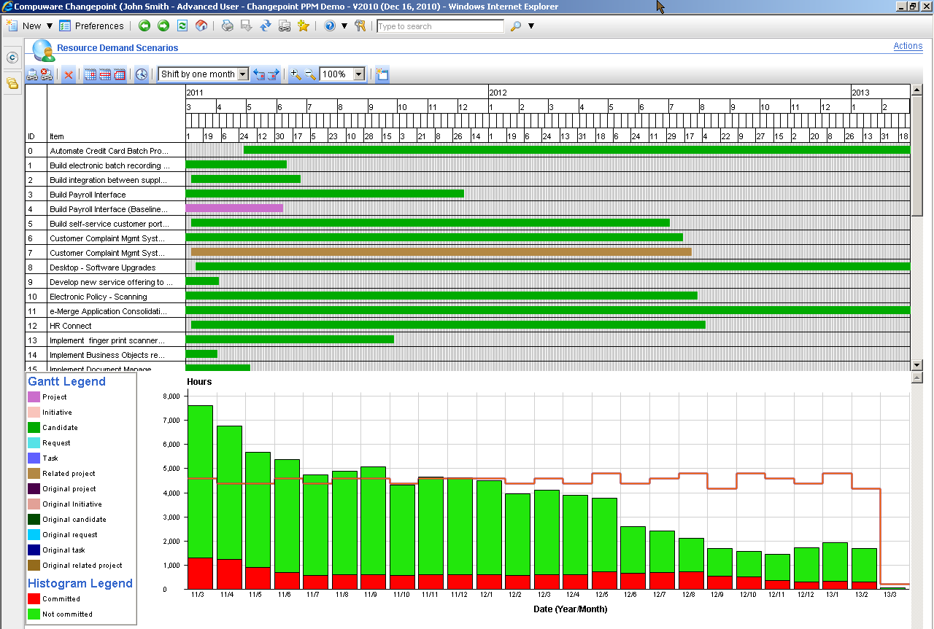Image resolution: width=934 pixels, height=629 pixels.
Task: Click the 2012 year header in the timeline
Action: coord(498,93)
